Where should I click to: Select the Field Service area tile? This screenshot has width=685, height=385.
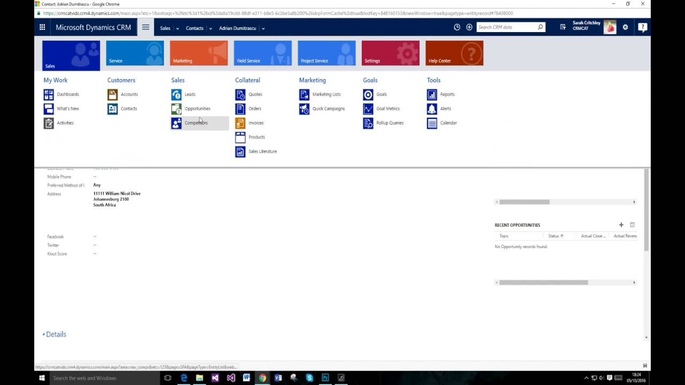coord(263,53)
